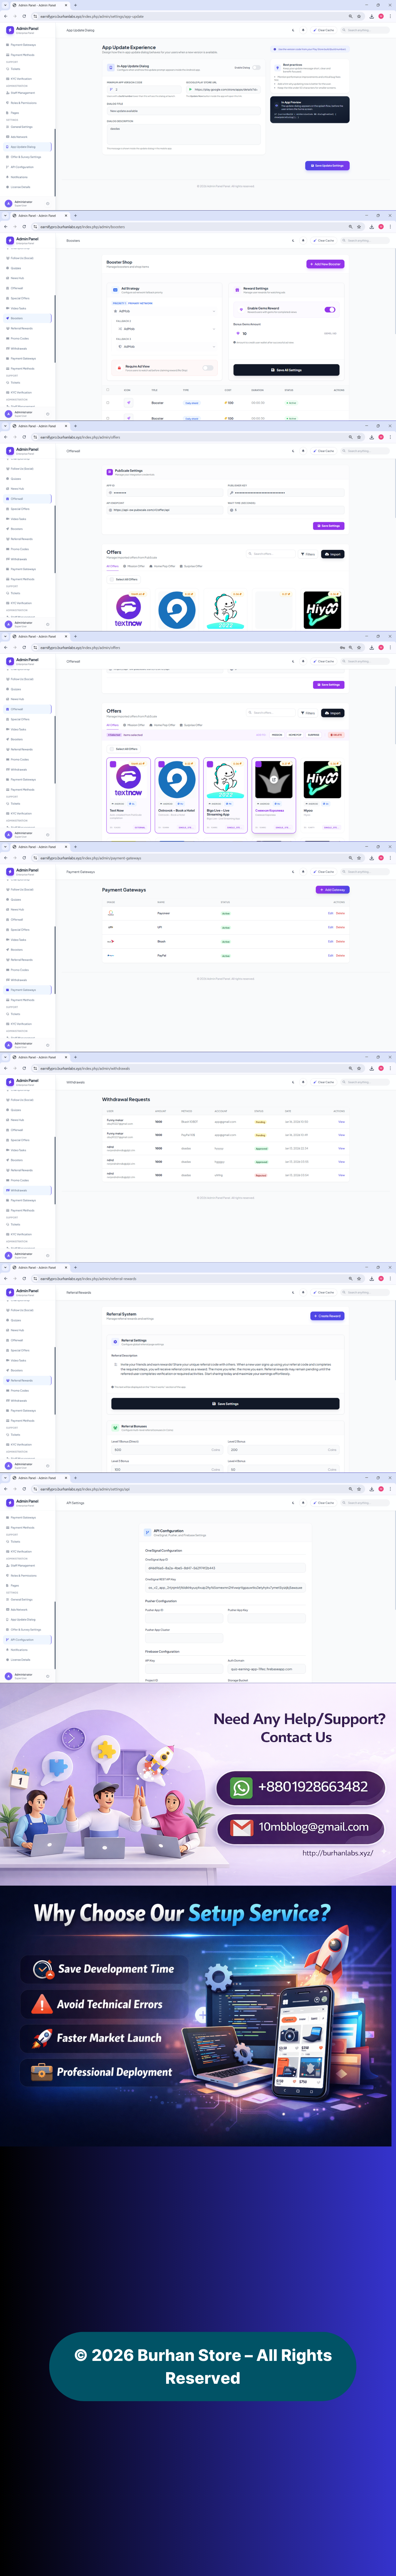The image size is (396, 2576).
Task: Click Edit for the UPI gateway
Action: [331, 927]
